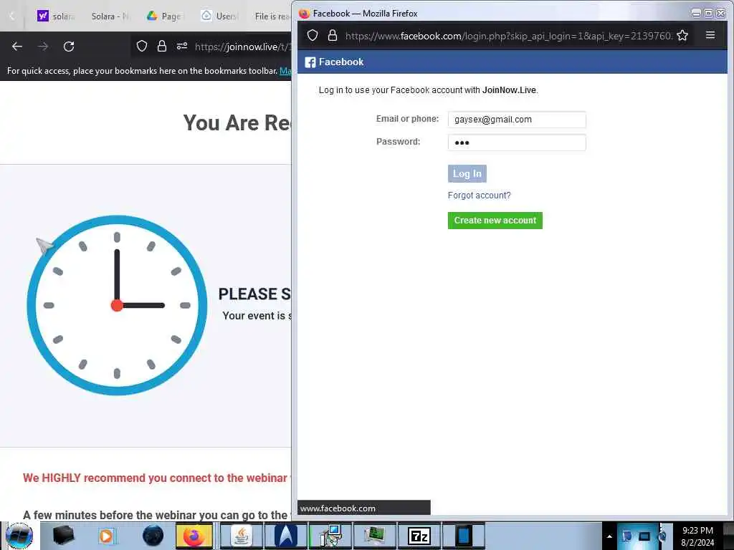
Task: Click the flag-shaped system tray icon
Action: (x=626, y=536)
